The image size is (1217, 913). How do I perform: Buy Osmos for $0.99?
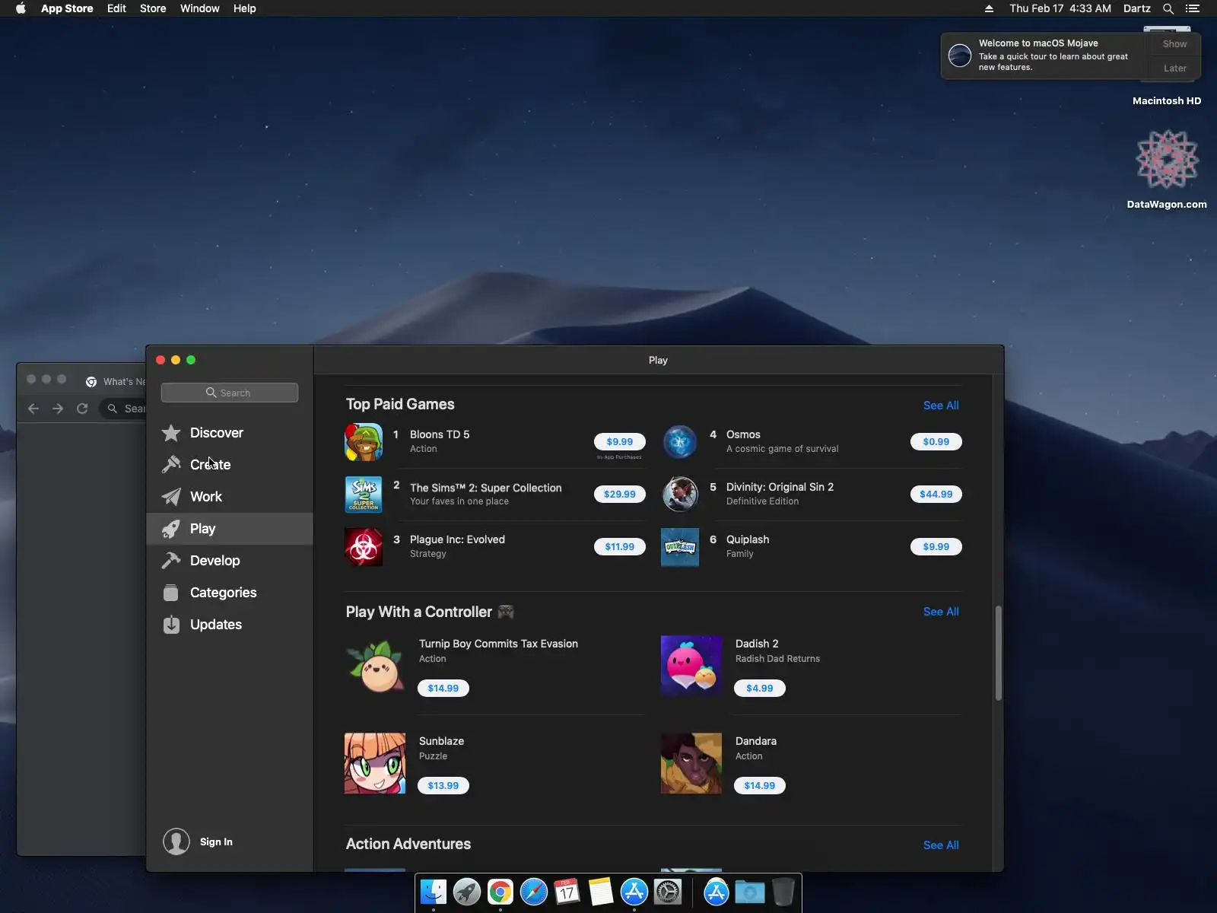(x=936, y=442)
